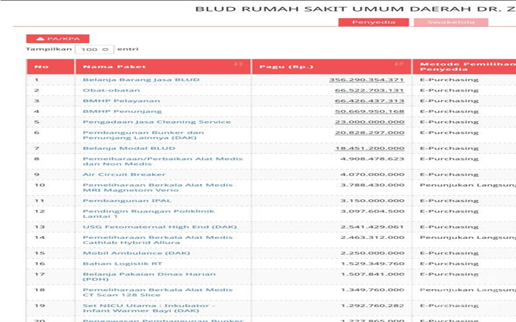The image size is (516, 322).
Task: Switch to the Swakelola tab
Action: coord(451,23)
